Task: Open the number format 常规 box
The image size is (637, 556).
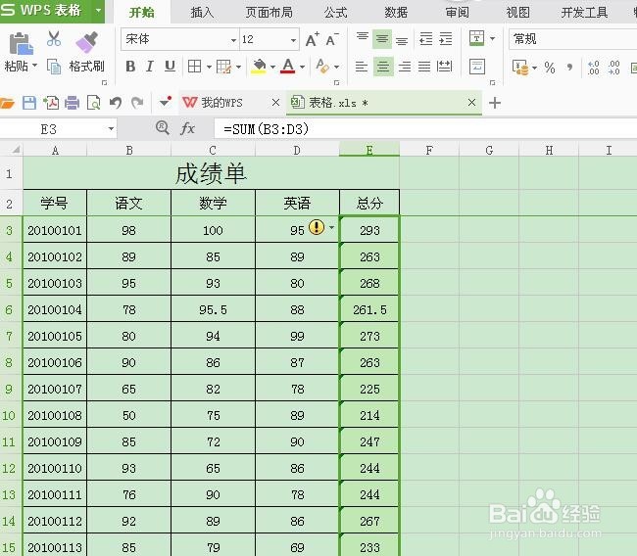Action: pyautogui.click(x=572, y=39)
